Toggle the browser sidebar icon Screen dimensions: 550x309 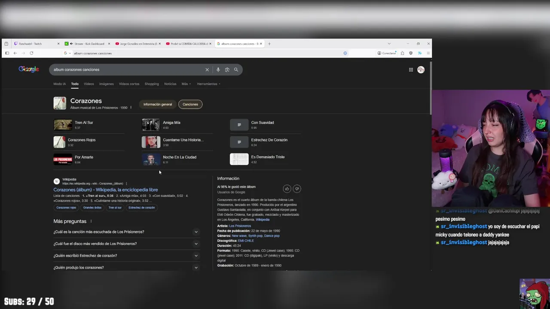point(7,53)
